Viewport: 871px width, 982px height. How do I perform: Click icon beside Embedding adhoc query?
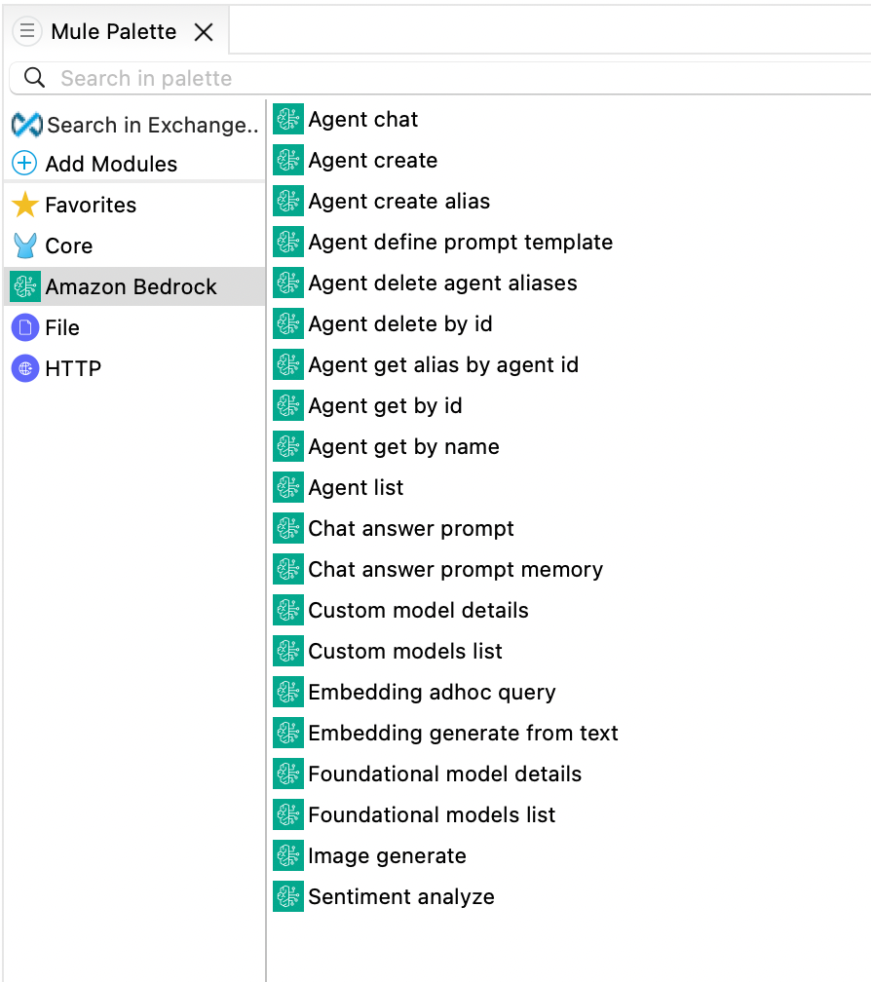(288, 692)
